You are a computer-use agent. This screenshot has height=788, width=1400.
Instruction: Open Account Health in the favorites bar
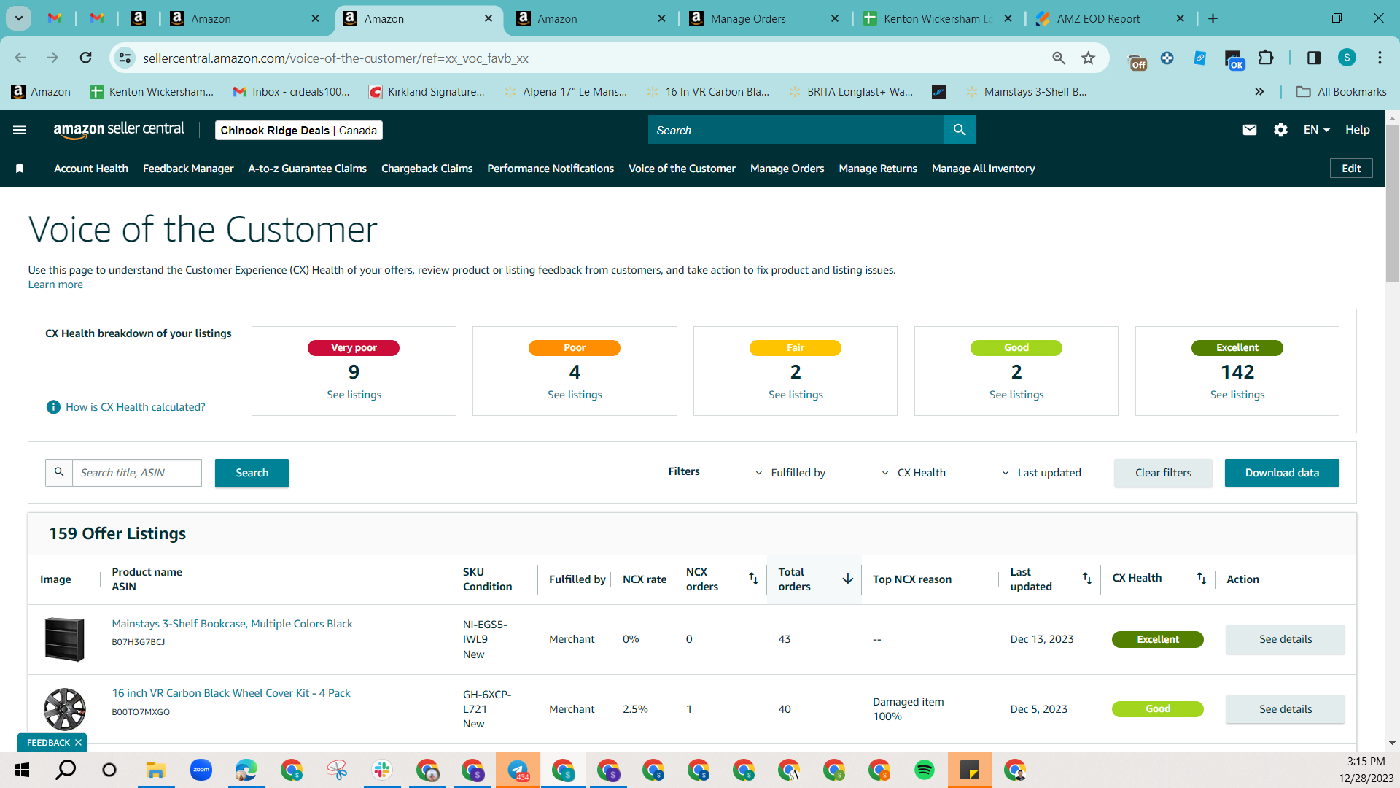91,169
